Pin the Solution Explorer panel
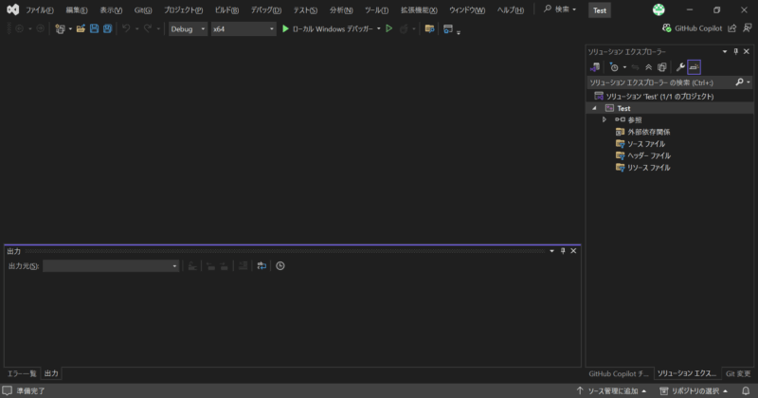 (x=735, y=52)
